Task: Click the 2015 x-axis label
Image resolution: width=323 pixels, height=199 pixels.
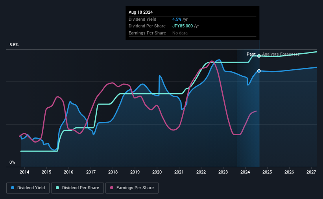Action: coord(46,172)
